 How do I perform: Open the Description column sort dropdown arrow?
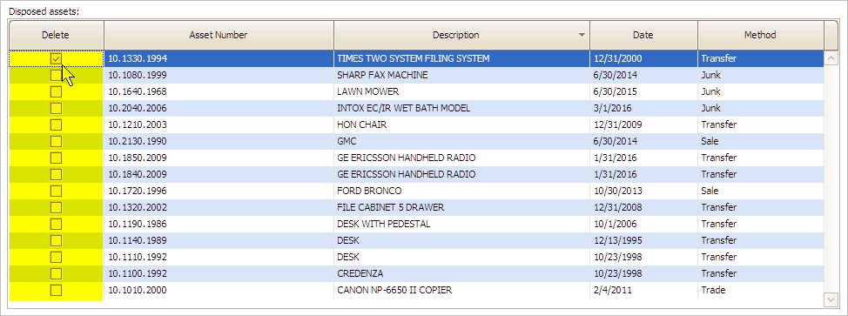point(582,35)
